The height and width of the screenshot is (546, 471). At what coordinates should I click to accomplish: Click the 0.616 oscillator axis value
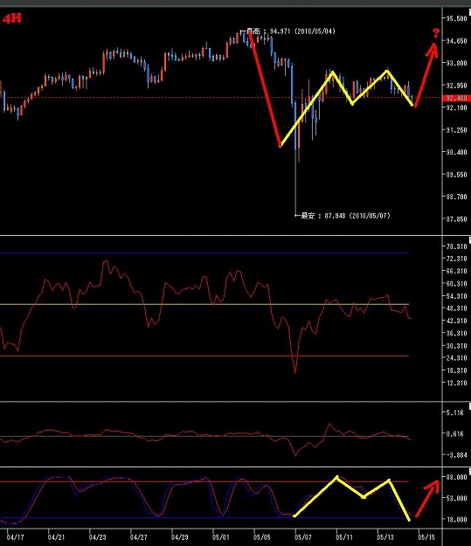pyautogui.click(x=455, y=434)
